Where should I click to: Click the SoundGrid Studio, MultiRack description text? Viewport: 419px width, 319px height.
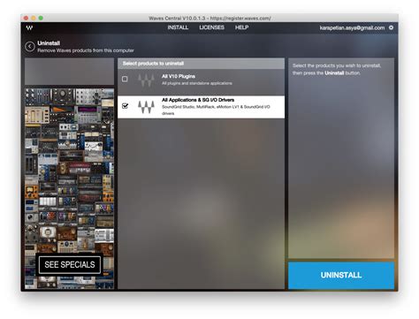tap(216, 110)
